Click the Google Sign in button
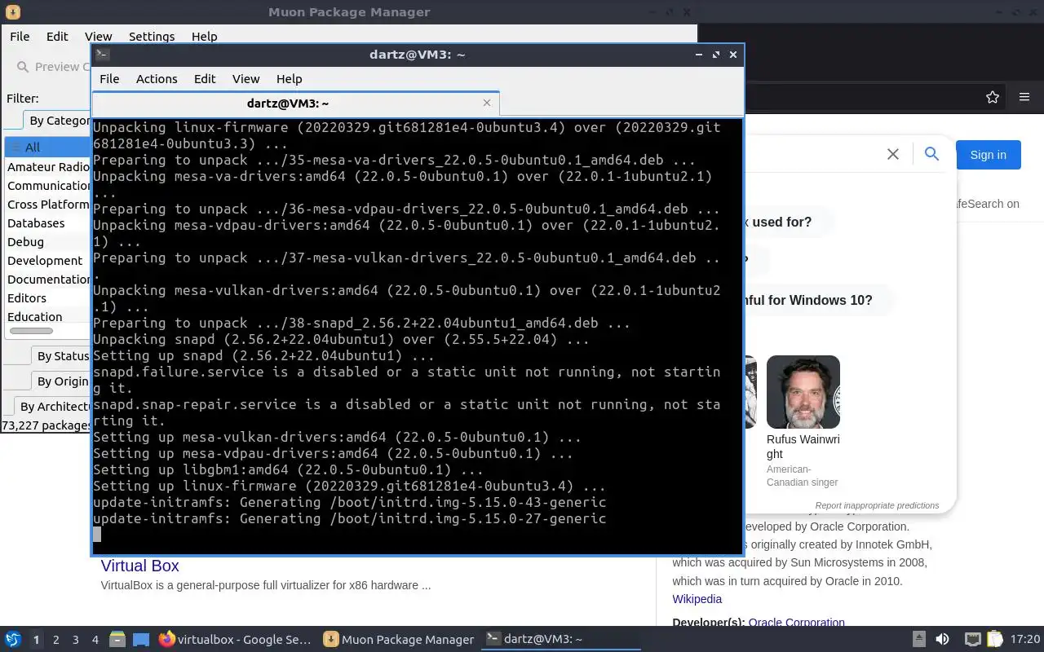Screen dimensions: 1044x652 click(x=988, y=155)
